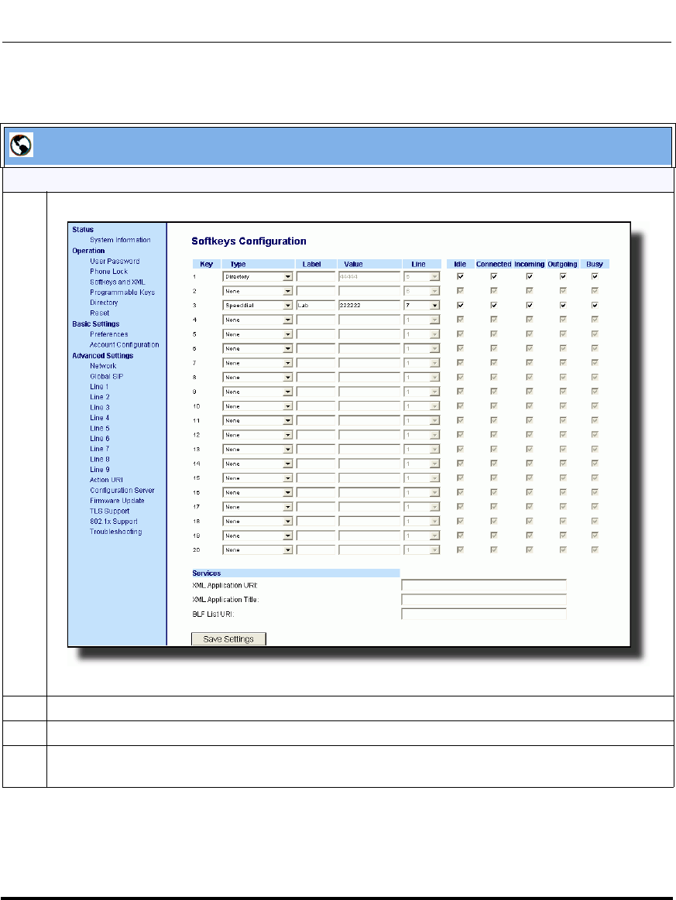Open Account Configuration page
Screen dimensions: 676x900
tap(124, 344)
